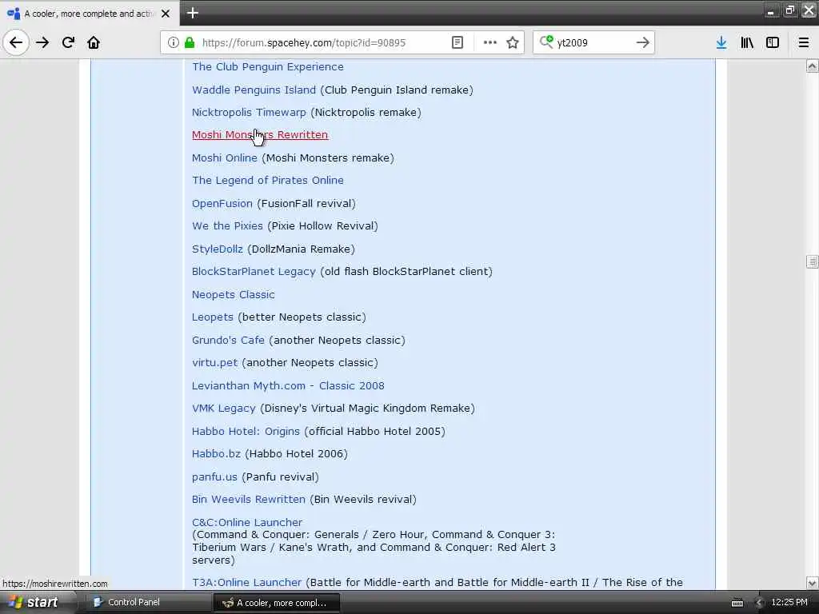Image resolution: width=819 pixels, height=614 pixels.
Task: Open Habbo Hotel: Origins link
Action: pyautogui.click(x=246, y=431)
